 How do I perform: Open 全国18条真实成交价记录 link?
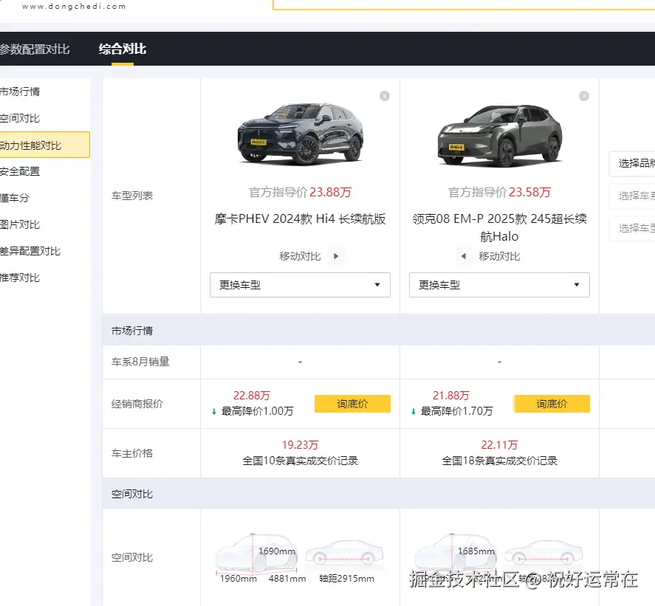498,460
